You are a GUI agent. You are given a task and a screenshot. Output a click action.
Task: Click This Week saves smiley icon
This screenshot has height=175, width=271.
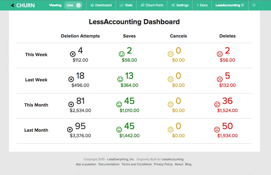coord(122,54)
